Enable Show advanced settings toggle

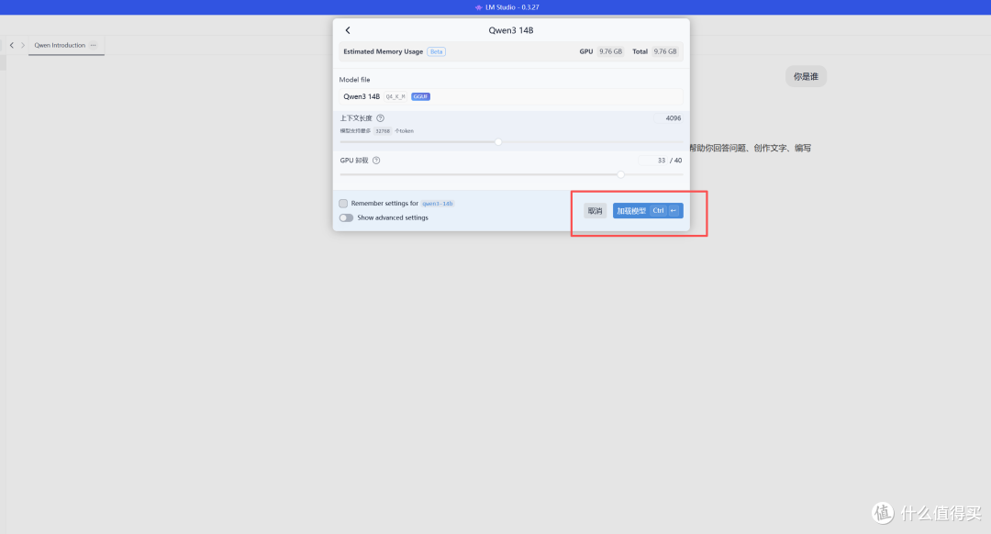[346, 218]
